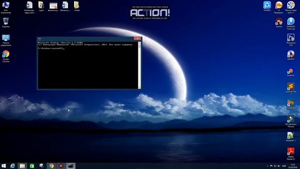300x169 pixels.
Task: Launch Movavi Video Suite shortcut
Action: pyautogui.click(x=291, y=8)
